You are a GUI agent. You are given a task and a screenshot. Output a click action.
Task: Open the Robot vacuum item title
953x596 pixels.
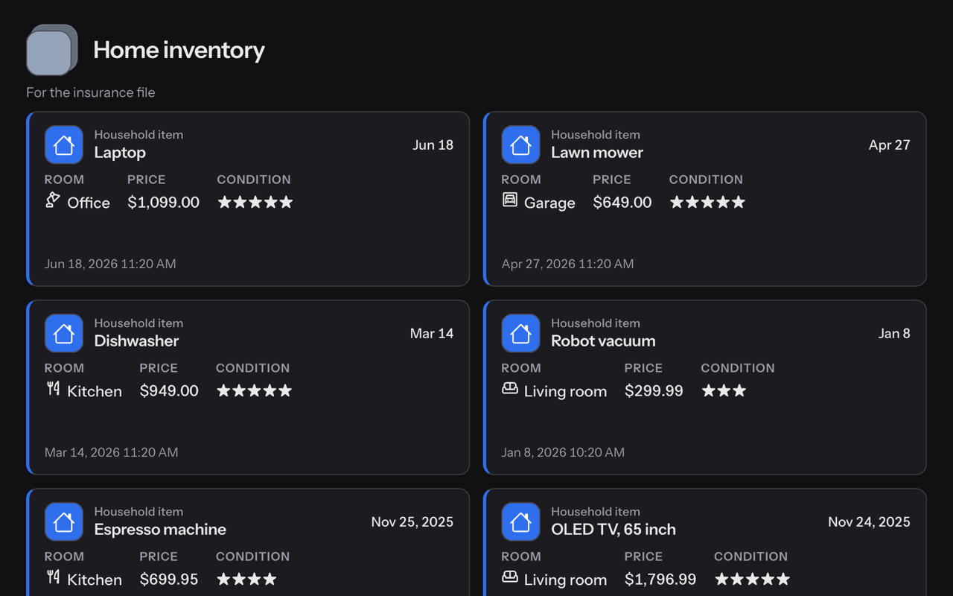(603, 341)
